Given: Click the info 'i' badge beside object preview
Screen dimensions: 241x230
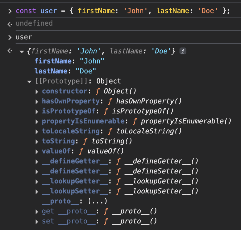Looking at the screenshot, I should (x=183, y=51).
